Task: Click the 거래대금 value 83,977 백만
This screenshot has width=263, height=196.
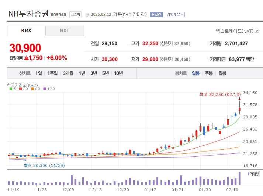Action: [241, 59]
